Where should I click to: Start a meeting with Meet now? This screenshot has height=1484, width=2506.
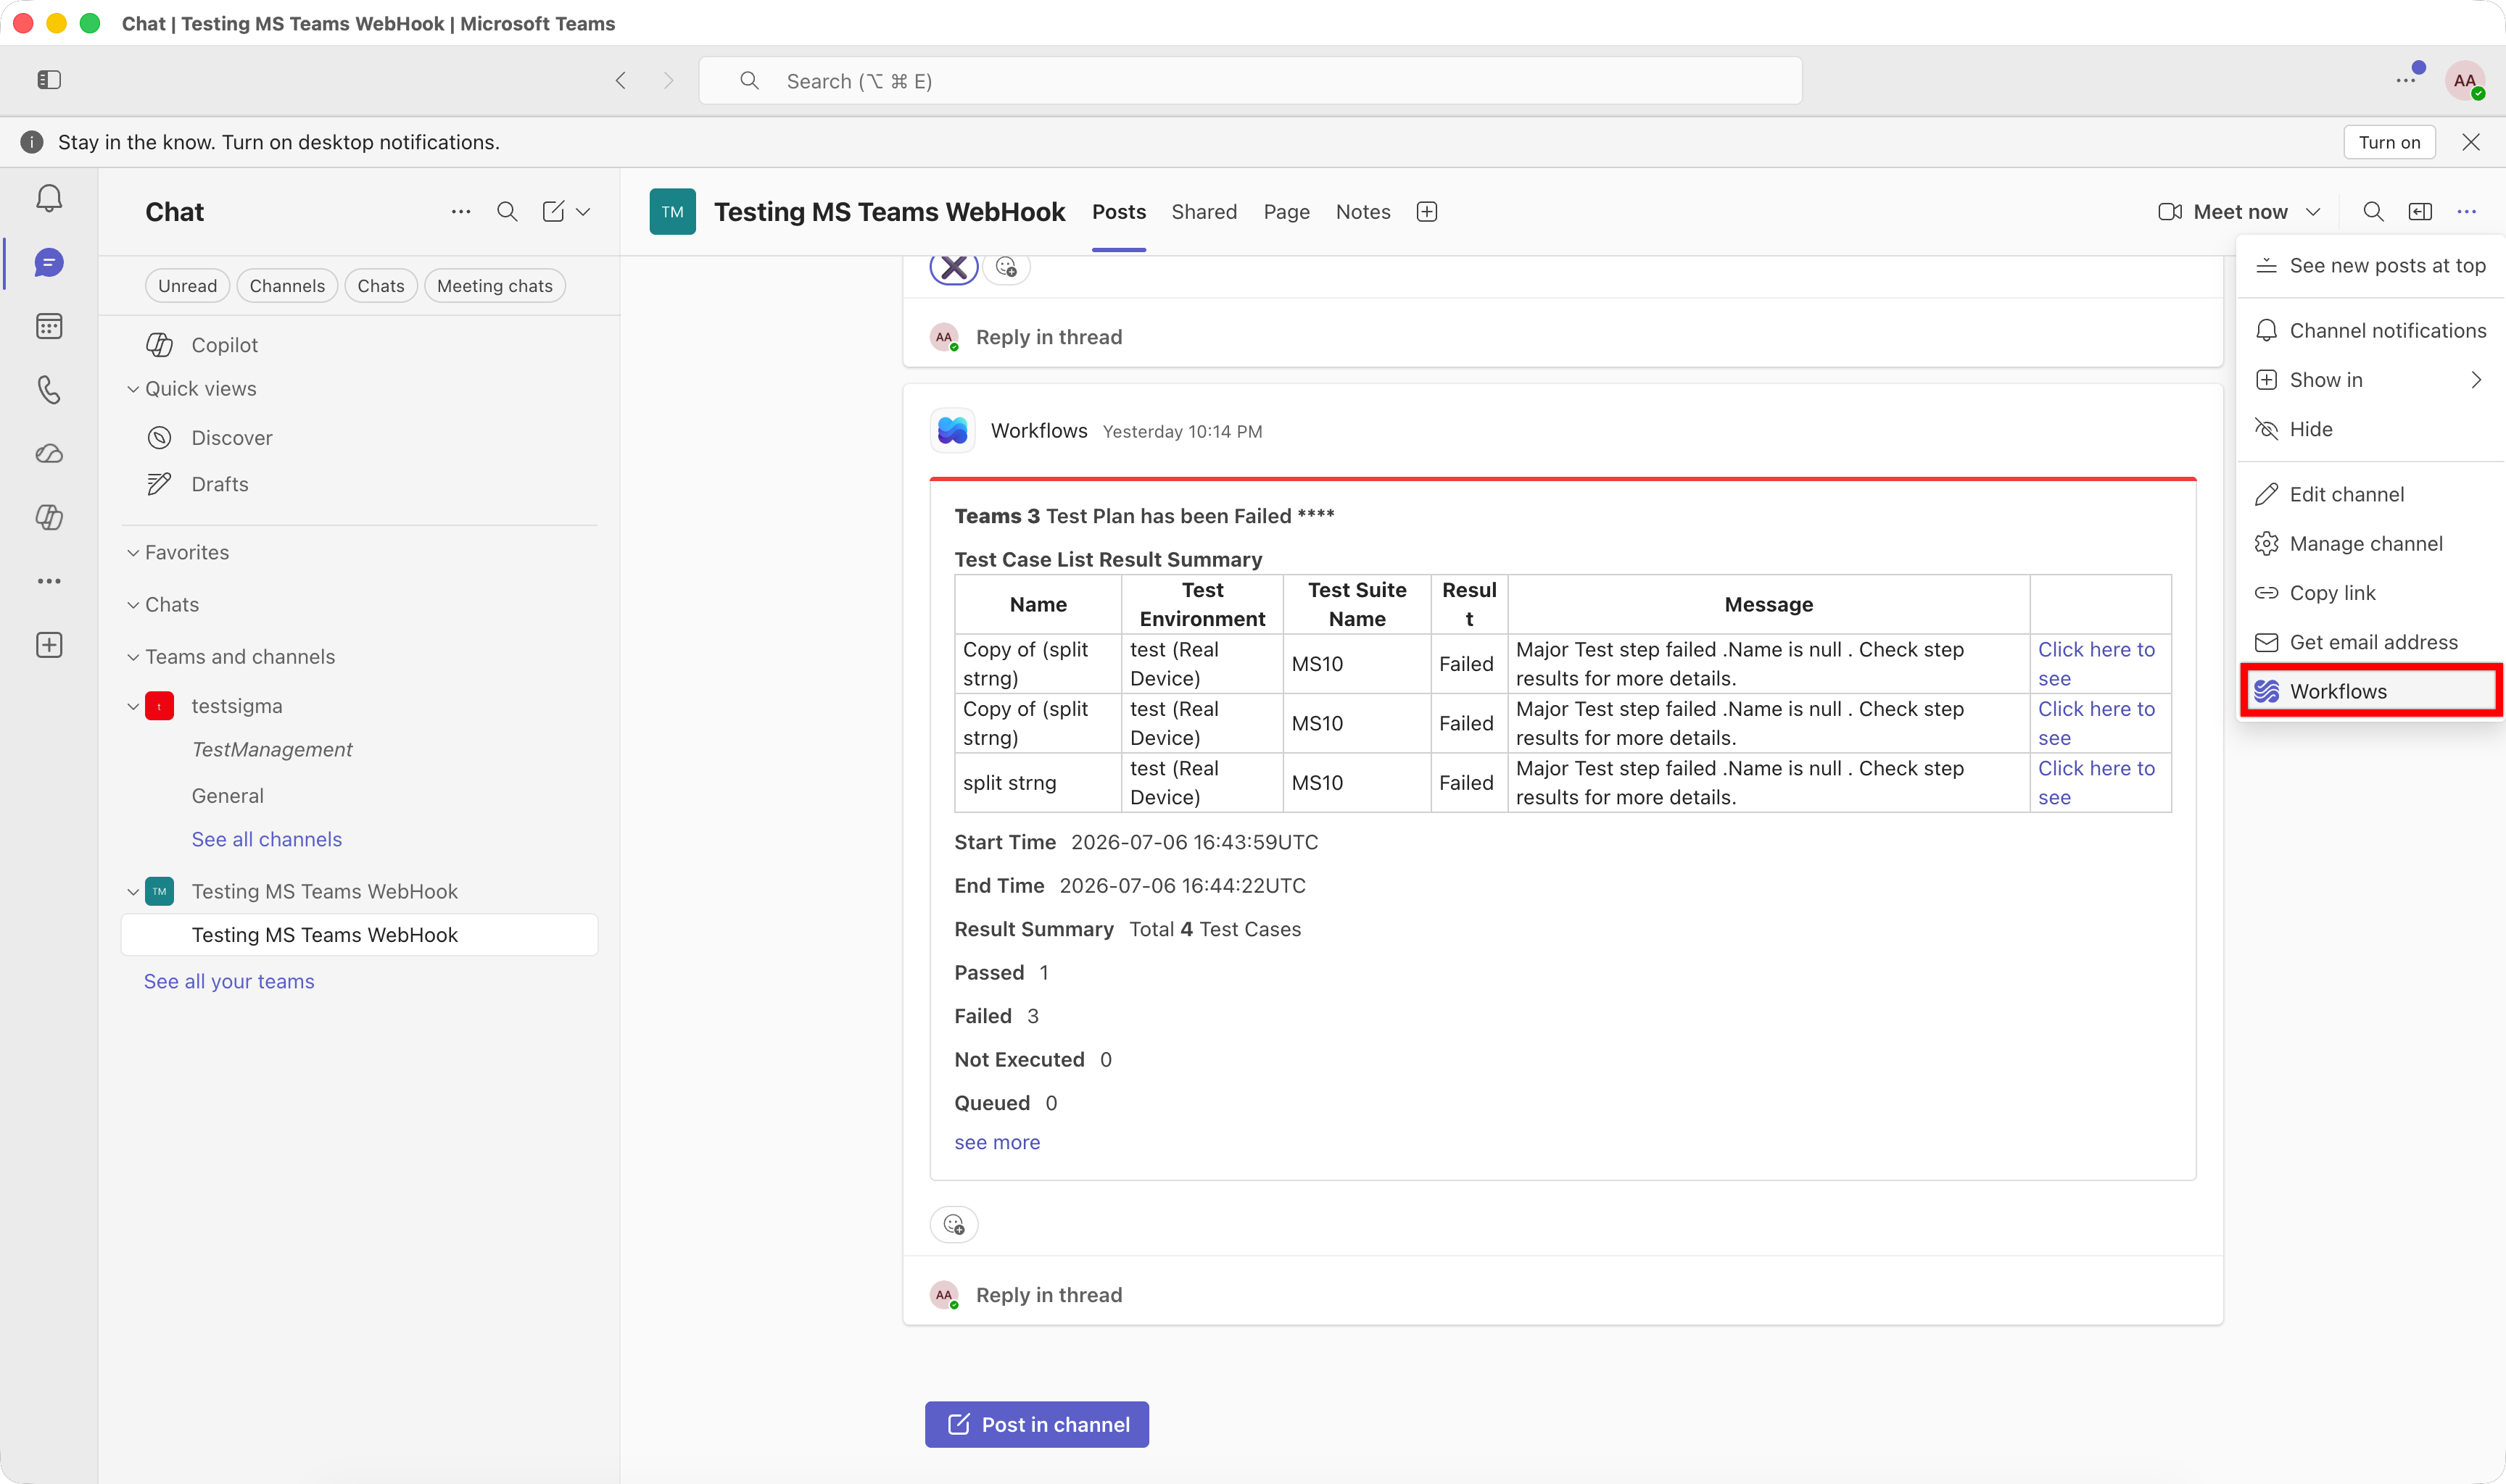(2223, 212)
